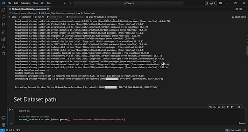This screenshot has width=248, height=132.
Task: Delete the cell with trash icon
Action: click(239, 107)
